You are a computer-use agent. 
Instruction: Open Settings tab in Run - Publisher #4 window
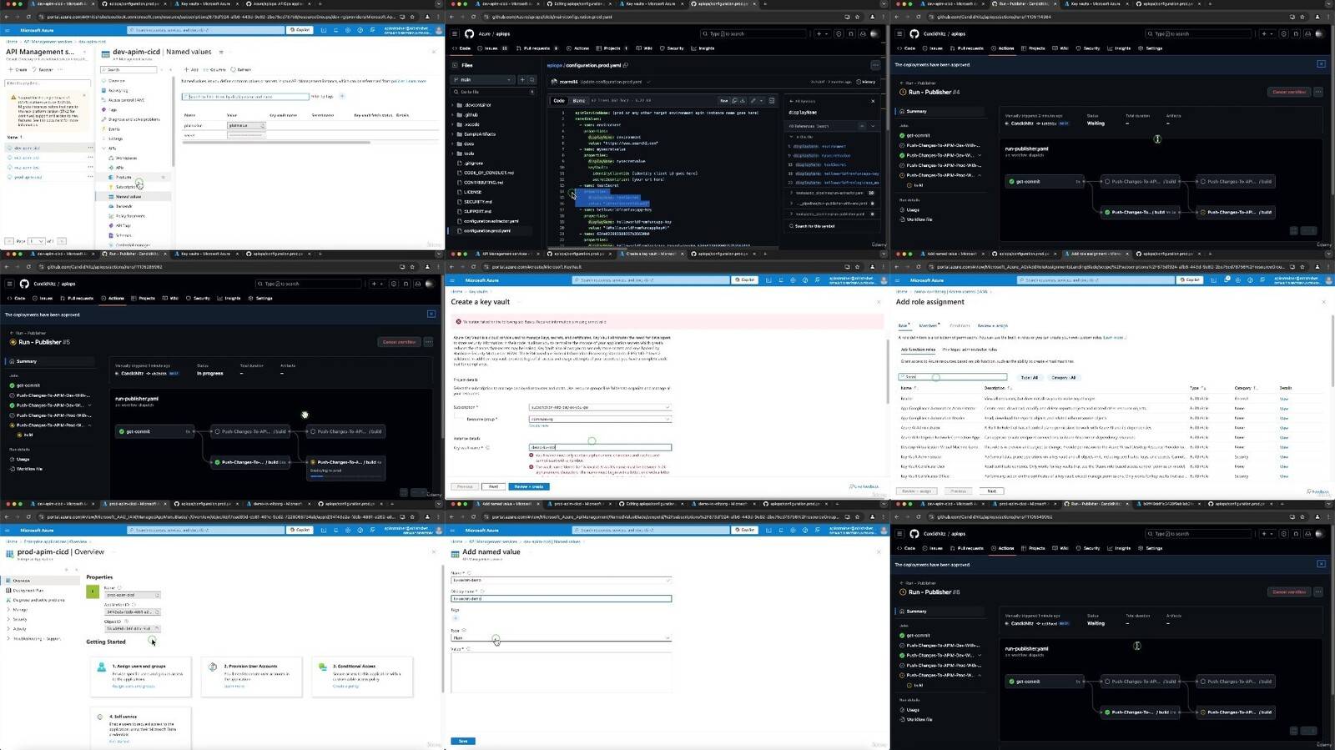click(1151, 48)
